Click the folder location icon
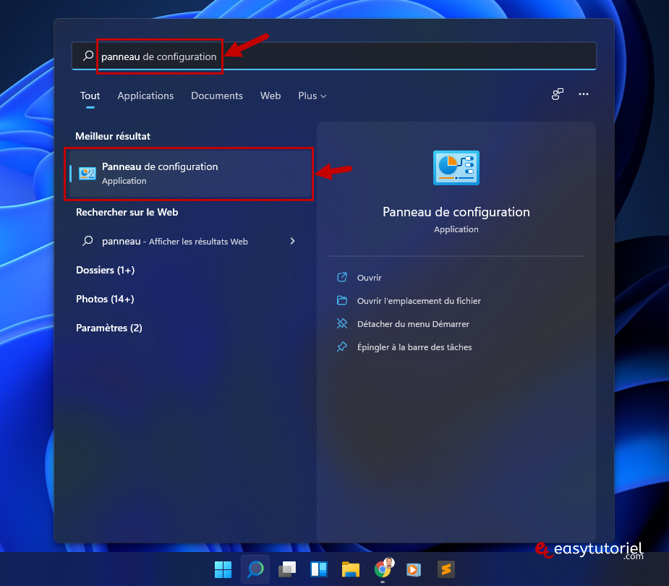Screen dimensions: 669x586 click(x=342, y=300)
